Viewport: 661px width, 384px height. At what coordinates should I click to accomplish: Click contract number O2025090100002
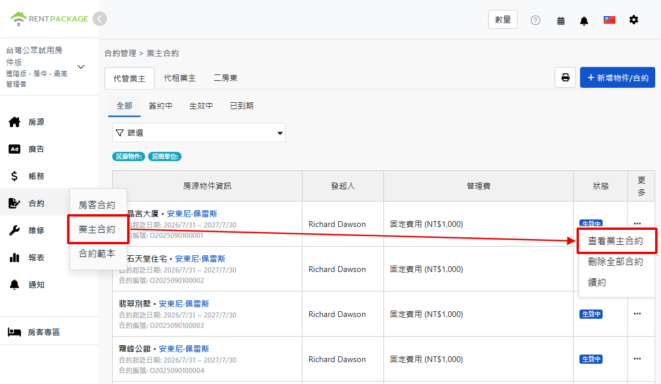[x=177, y=281]
